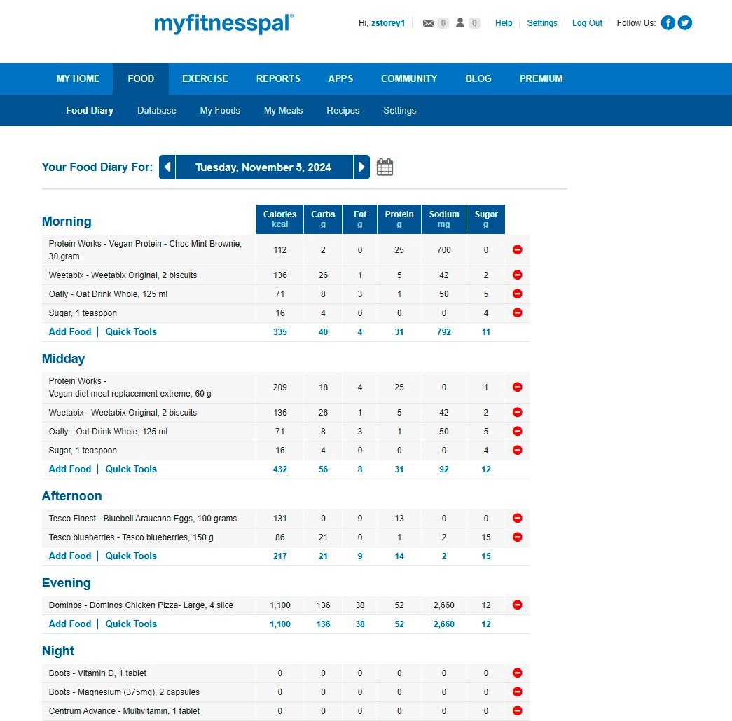Click the Fat column header

360,219
